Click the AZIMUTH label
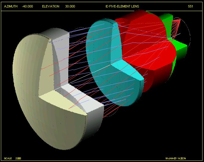Screen dimensions: 204x162 click(x=11, y=6)
